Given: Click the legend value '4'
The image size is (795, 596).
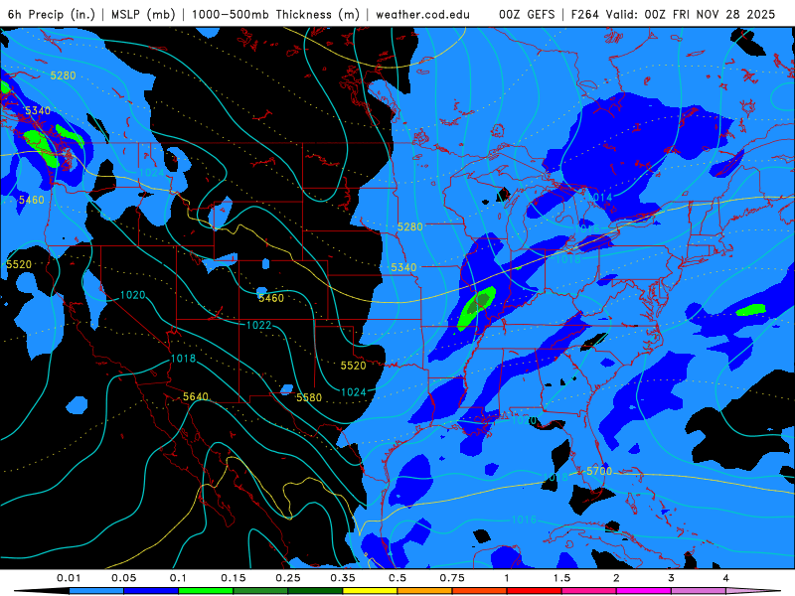Looking at the screenshot, I should tap(725, 578).
